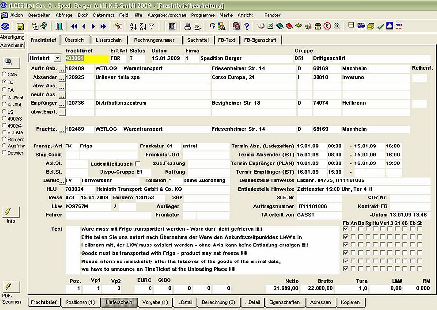This screenshot has height=310, width=437.
Task: Select the CMR radio button
Action: pyautogui.click(x=4, y=74)
